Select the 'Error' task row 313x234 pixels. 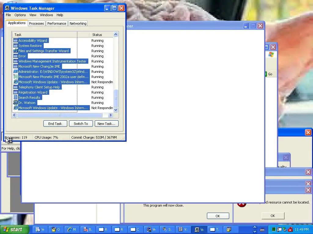22,56
